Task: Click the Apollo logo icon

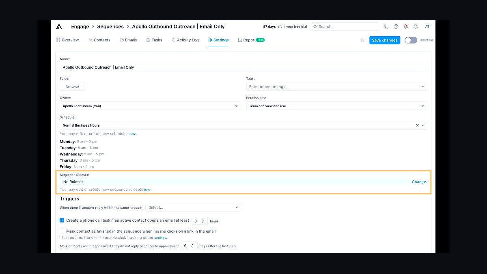Action: pyautogui.click(x=59, y=27)
